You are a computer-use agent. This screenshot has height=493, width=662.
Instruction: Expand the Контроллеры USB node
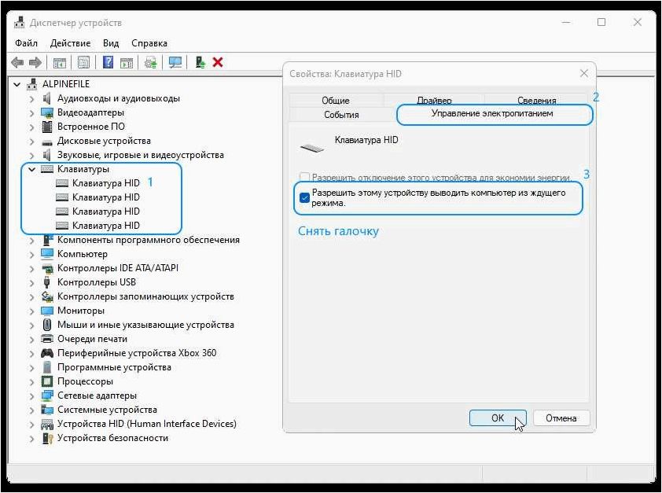pos(31,282)
